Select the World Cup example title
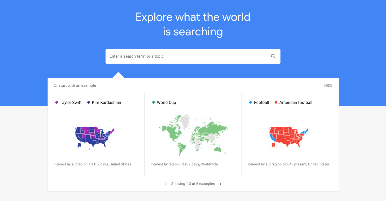 pos(166,103)
